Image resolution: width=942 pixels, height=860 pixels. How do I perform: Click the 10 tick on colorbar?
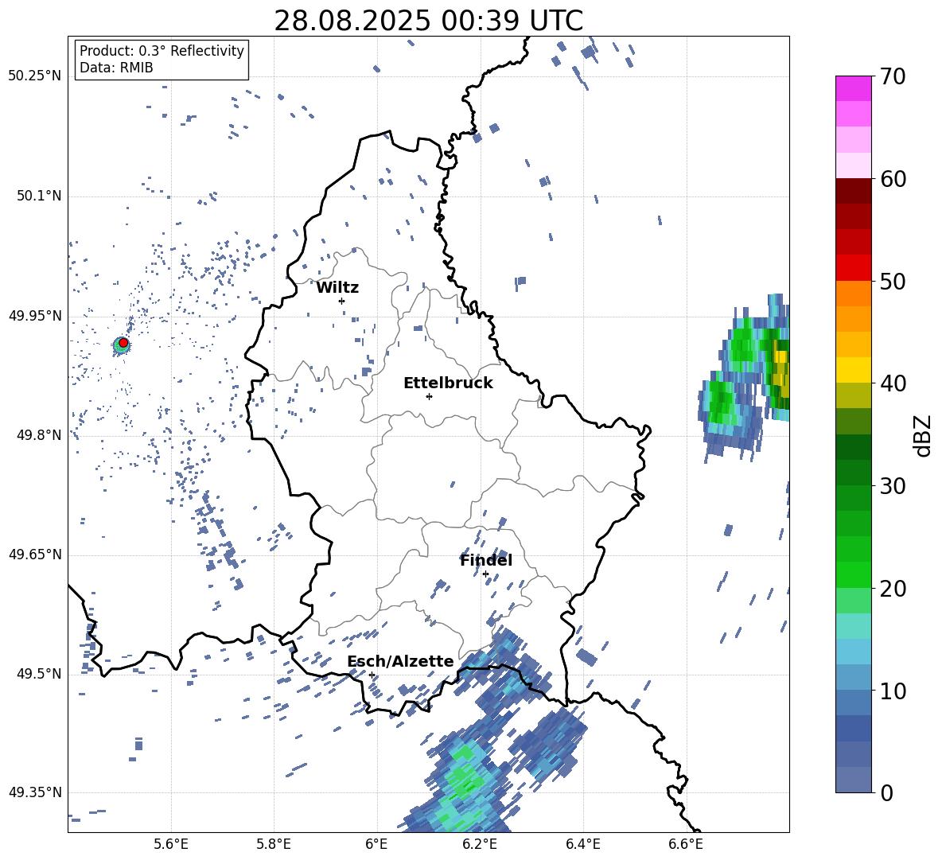[893, 691]
